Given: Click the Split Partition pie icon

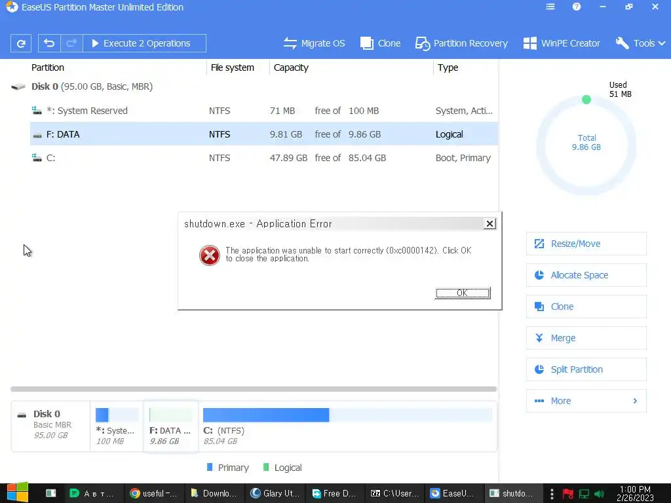Looking at the screenshot, I should 539,369.
